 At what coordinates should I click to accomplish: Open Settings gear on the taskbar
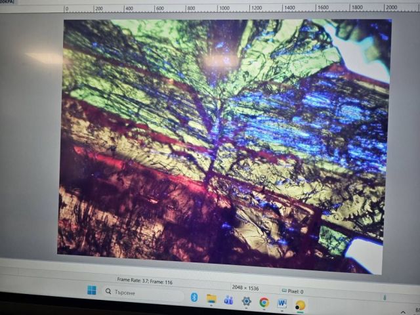coord(246,301)
